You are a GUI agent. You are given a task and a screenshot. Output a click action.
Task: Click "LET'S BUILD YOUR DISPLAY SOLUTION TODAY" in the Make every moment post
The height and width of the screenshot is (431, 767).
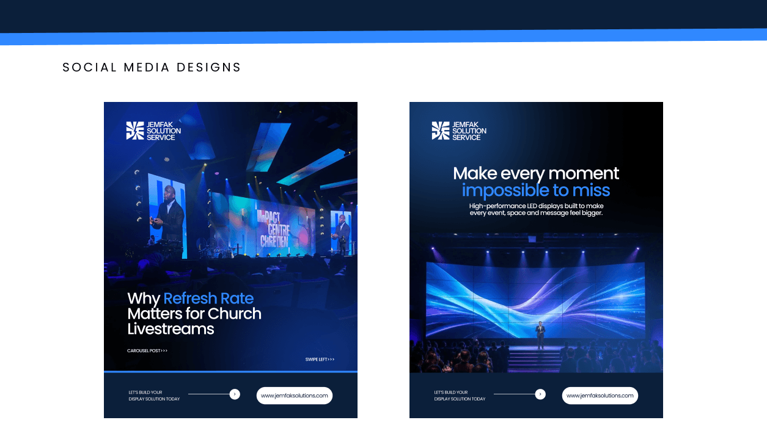pos(460,396)
